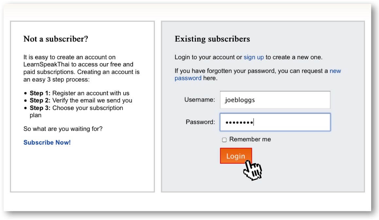379x220 pixels.
Task: Click the orange Login button
Action: pos(236,156)
